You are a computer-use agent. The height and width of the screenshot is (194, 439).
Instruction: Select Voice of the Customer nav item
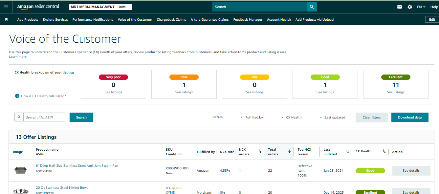point(135,20)
